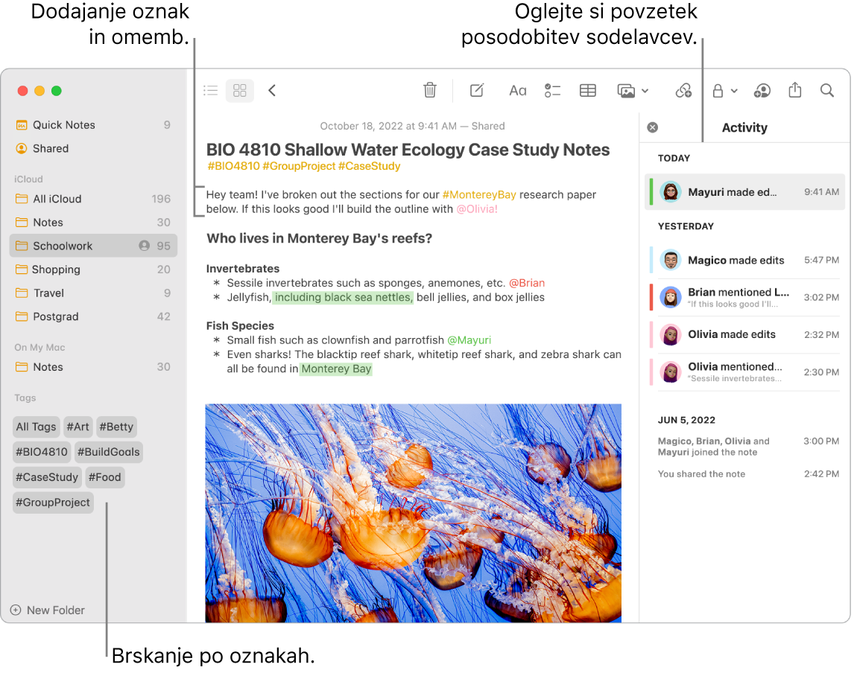
Task: Open the photos and media menu
Action: [633, 90]
